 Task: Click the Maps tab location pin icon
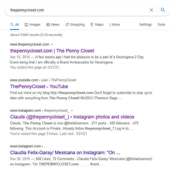click(92, 25)
